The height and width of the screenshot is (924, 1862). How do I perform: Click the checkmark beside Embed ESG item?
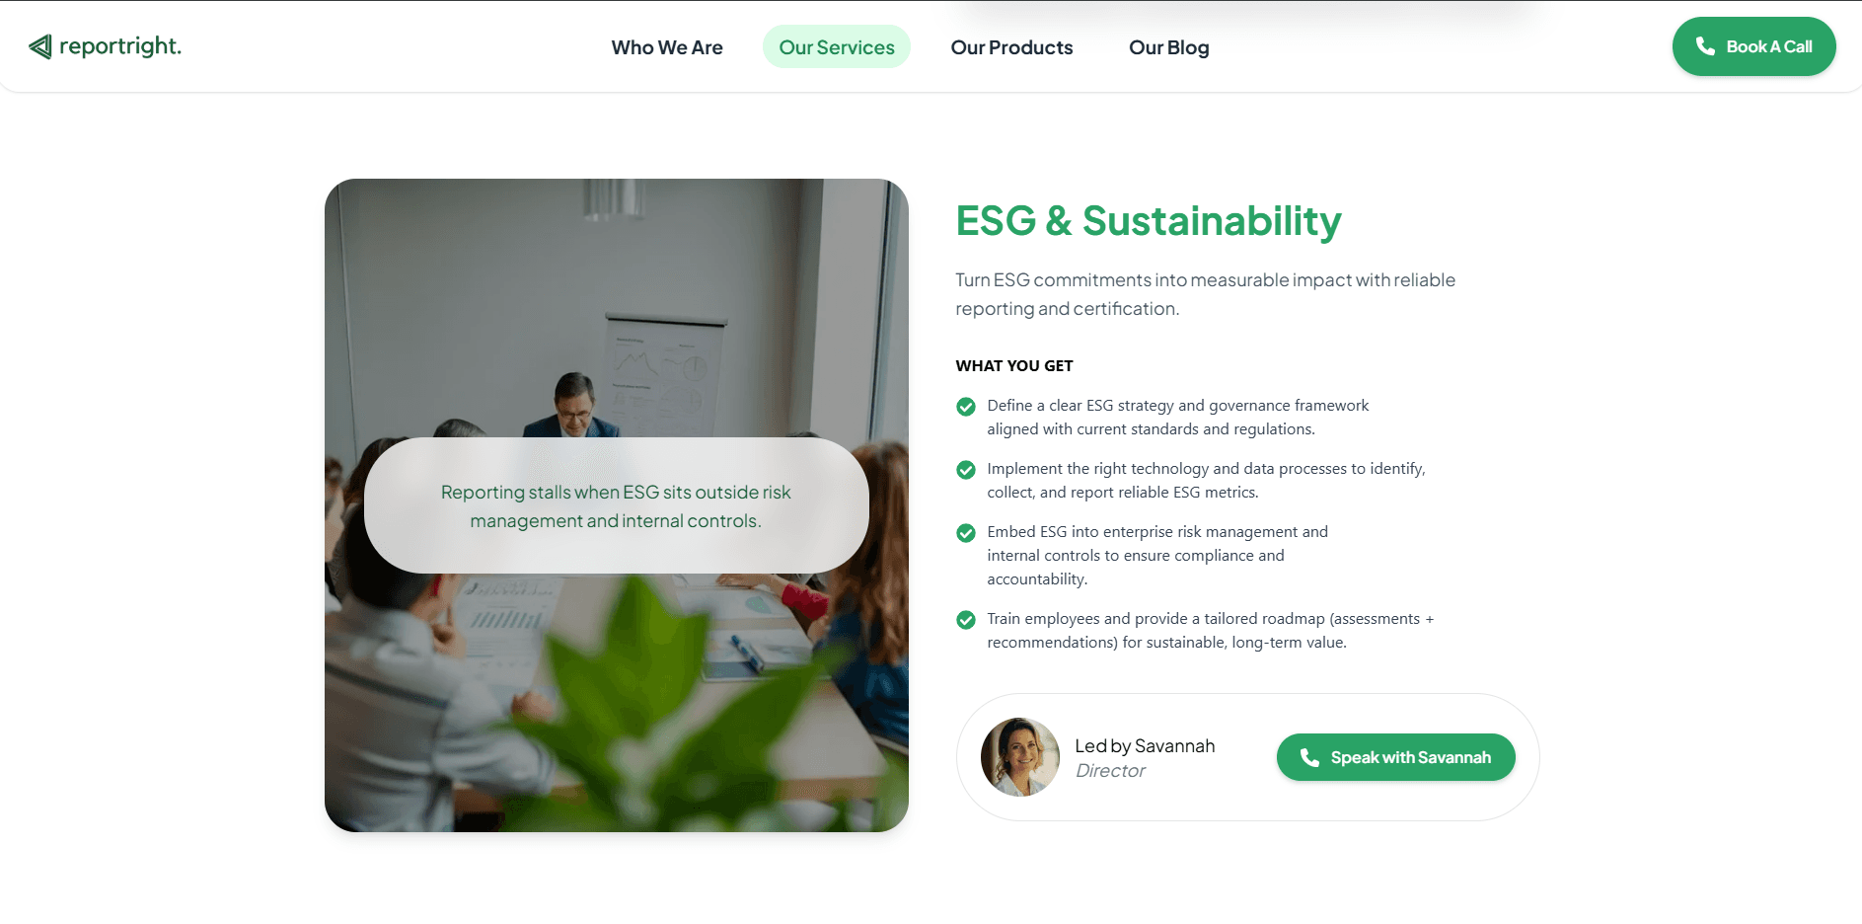point(966,533)
